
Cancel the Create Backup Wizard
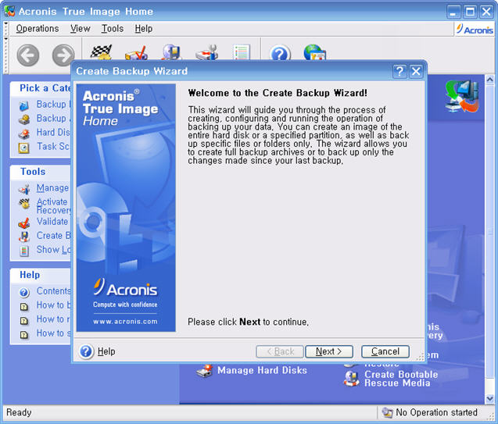pyautogui.click(x=385, y=351)
